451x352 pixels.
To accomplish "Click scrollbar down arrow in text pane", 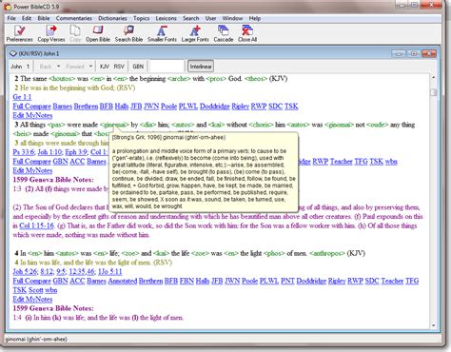I will coord(433,325).
